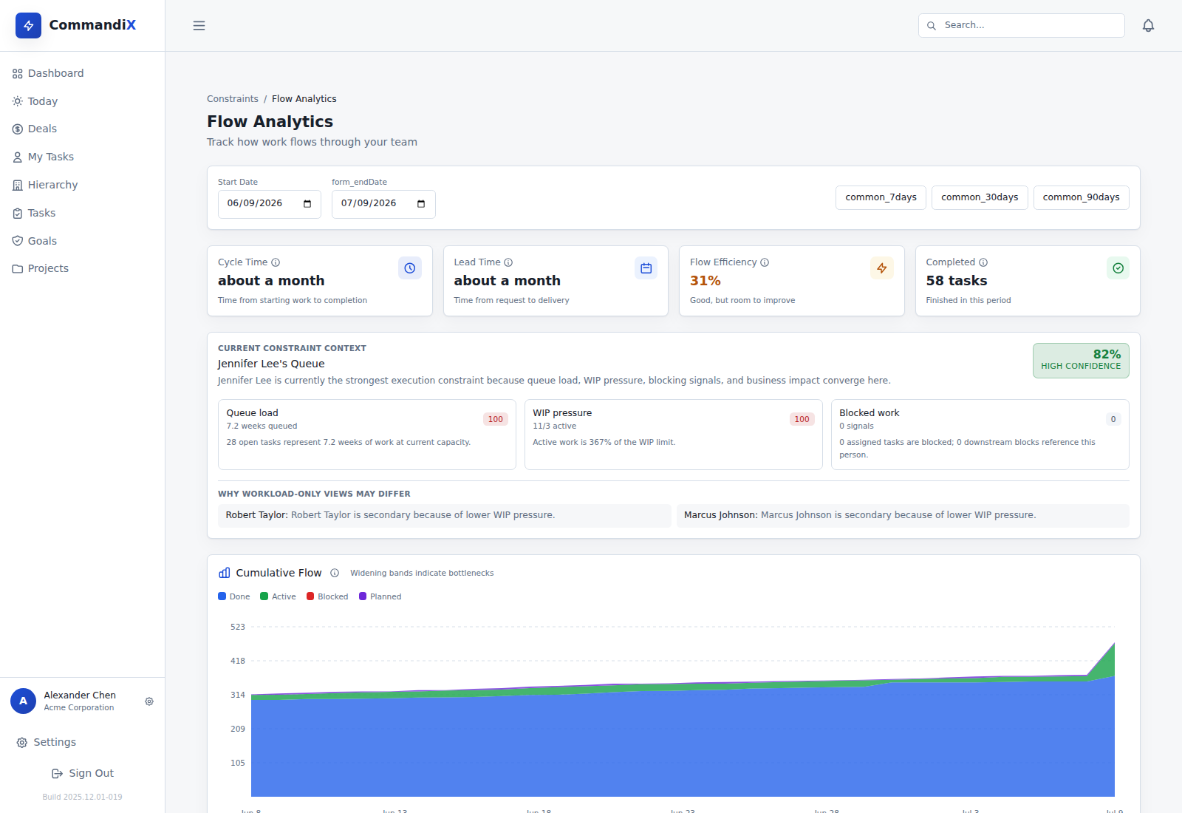Click the calendar icon on the Lead Time card
Screen dimensions: 1182x813
pyautogui.click(x=646, y=268)
